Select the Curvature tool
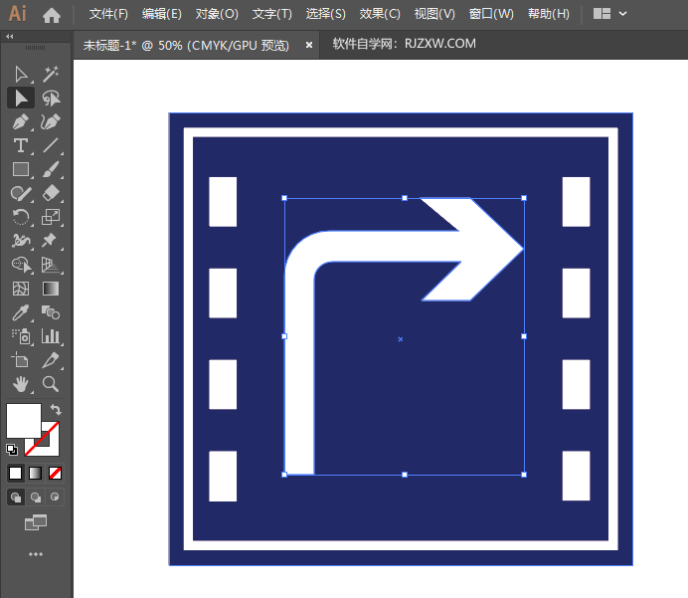688x598 pixels. point(51,121)
